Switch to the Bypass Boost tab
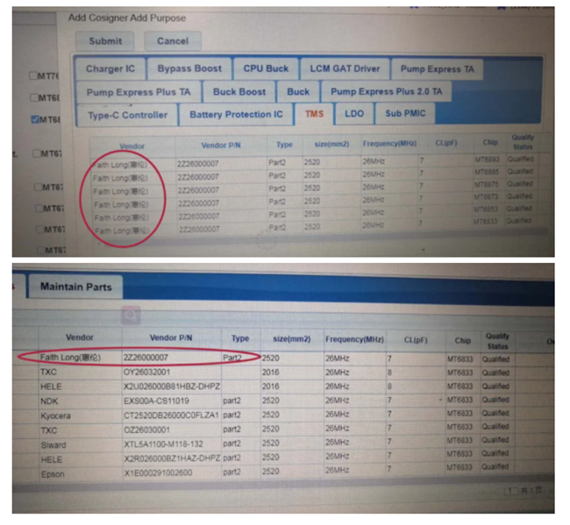 pos(189,68)
